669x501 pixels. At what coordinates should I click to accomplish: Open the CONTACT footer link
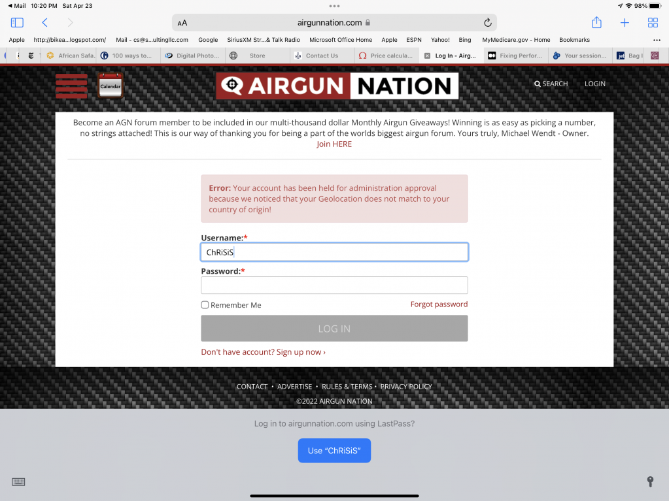252,387
